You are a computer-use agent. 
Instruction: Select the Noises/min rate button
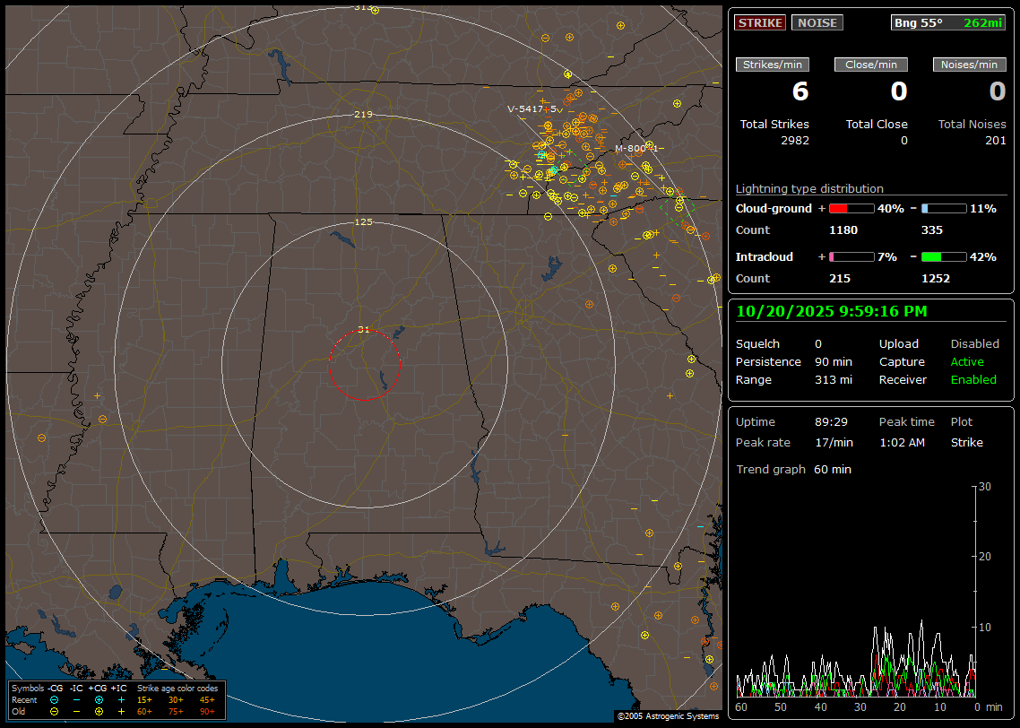(x=969, y=65)
